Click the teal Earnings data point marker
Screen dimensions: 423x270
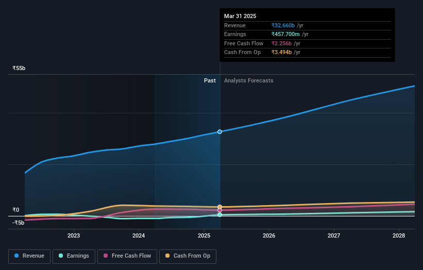219,215
